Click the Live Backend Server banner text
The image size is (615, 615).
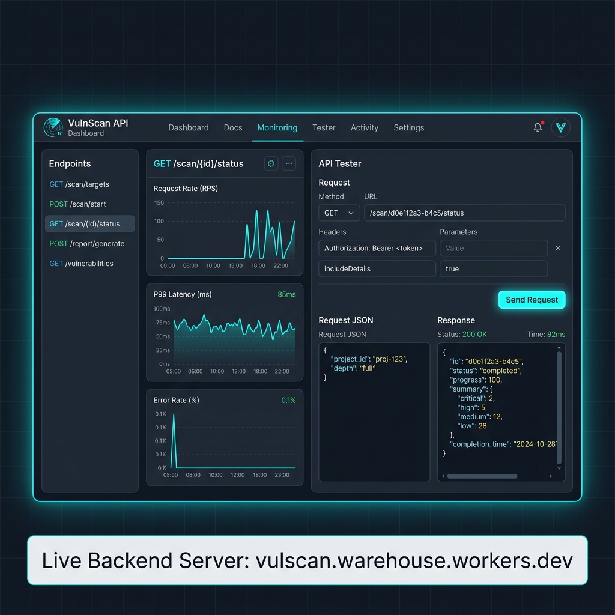tap(307, 560)
